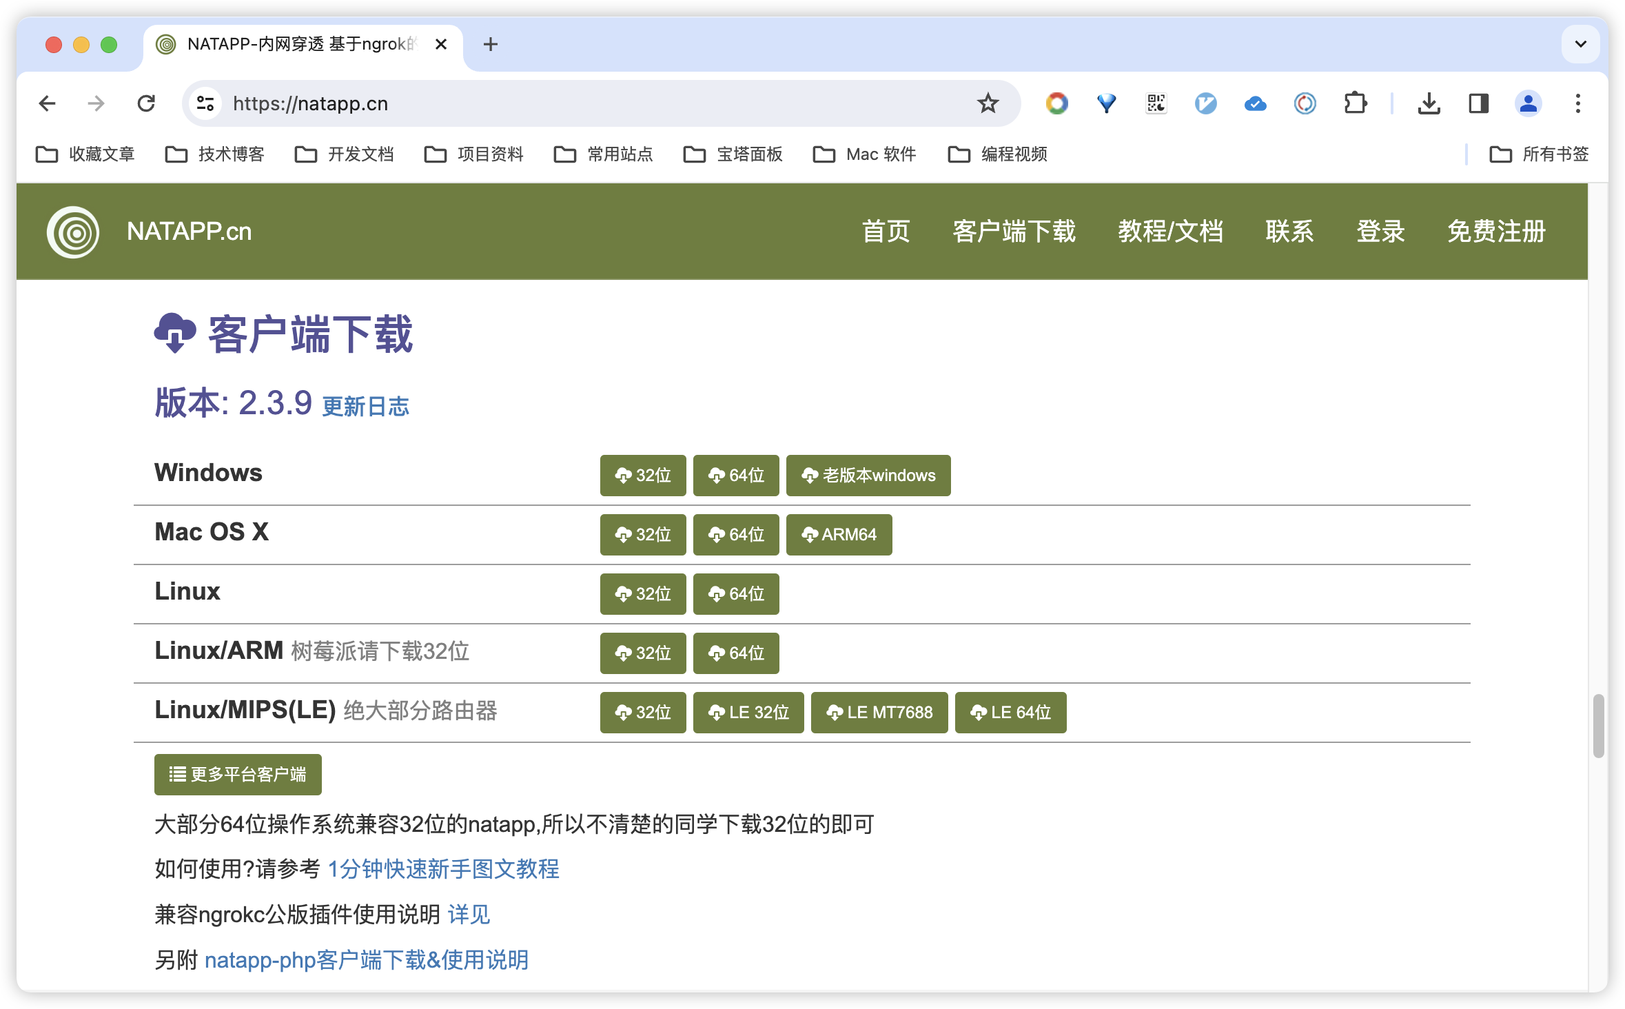
Task: Open the Extensions puzzle menu
Action: point(1355,103)
